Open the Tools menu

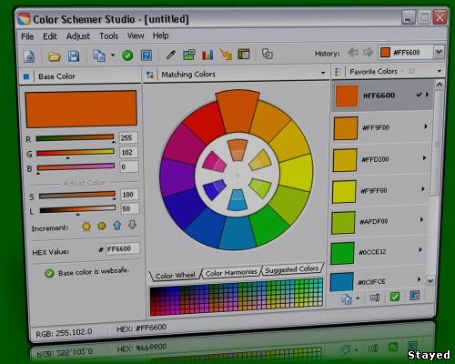109,35
